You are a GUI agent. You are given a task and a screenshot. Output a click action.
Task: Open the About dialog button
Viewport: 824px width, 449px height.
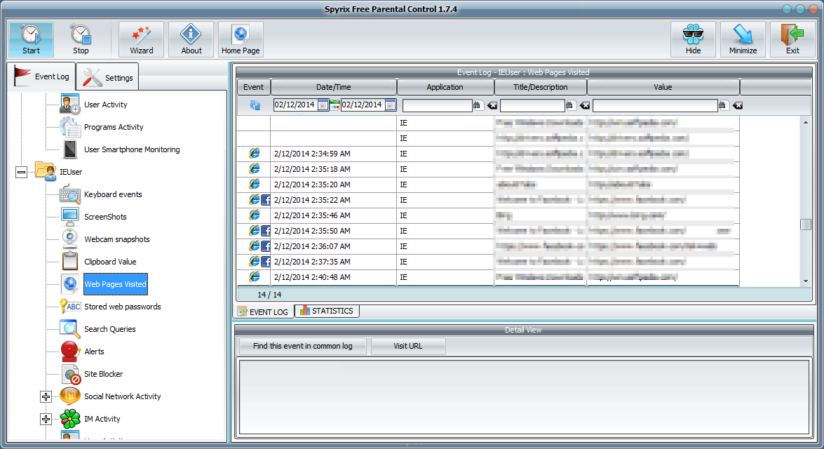pos(191,39)
